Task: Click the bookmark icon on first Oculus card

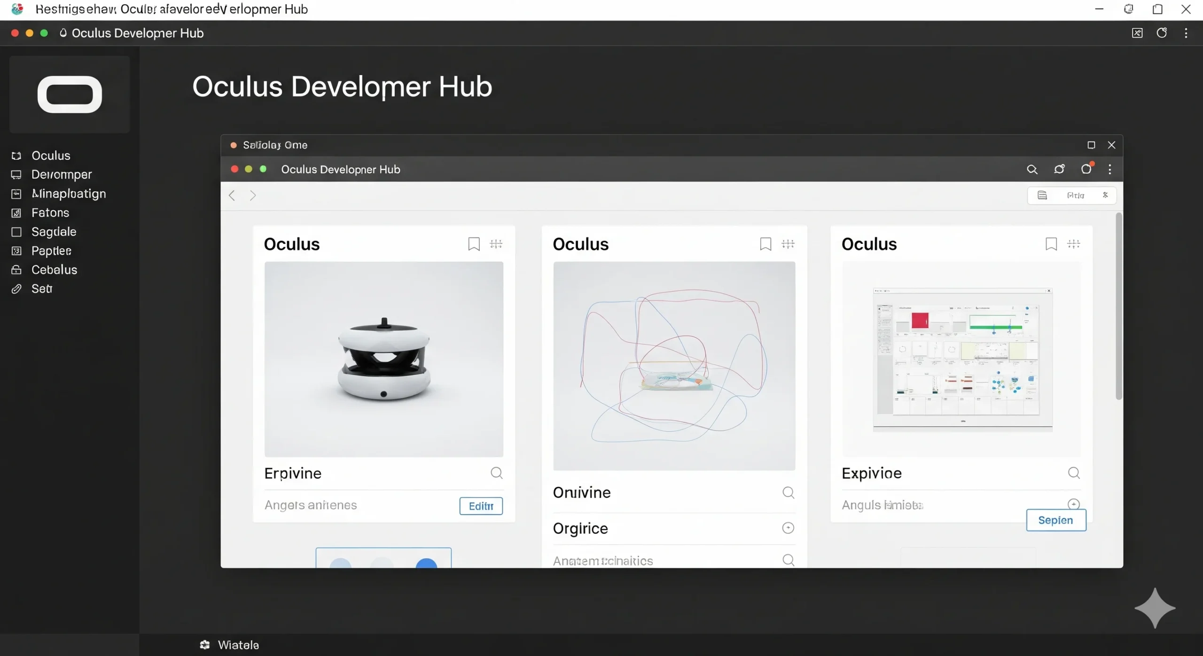Action: [x=474, y=244]
